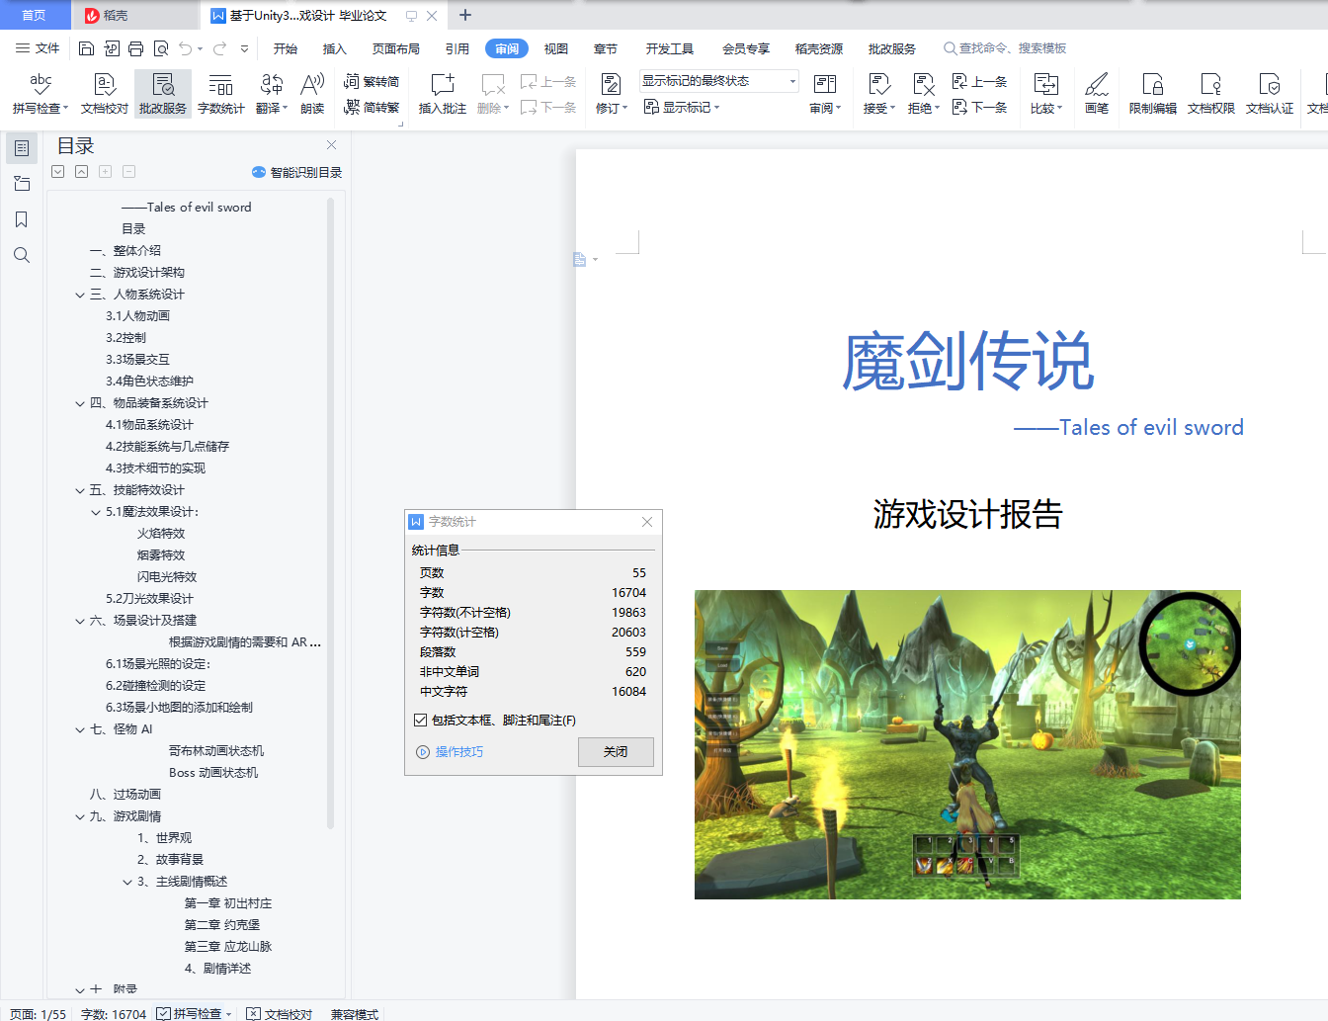Open the 首页 home tab
The width and height of the screenshot is (1328, 1021).
[x=35, y=15]
